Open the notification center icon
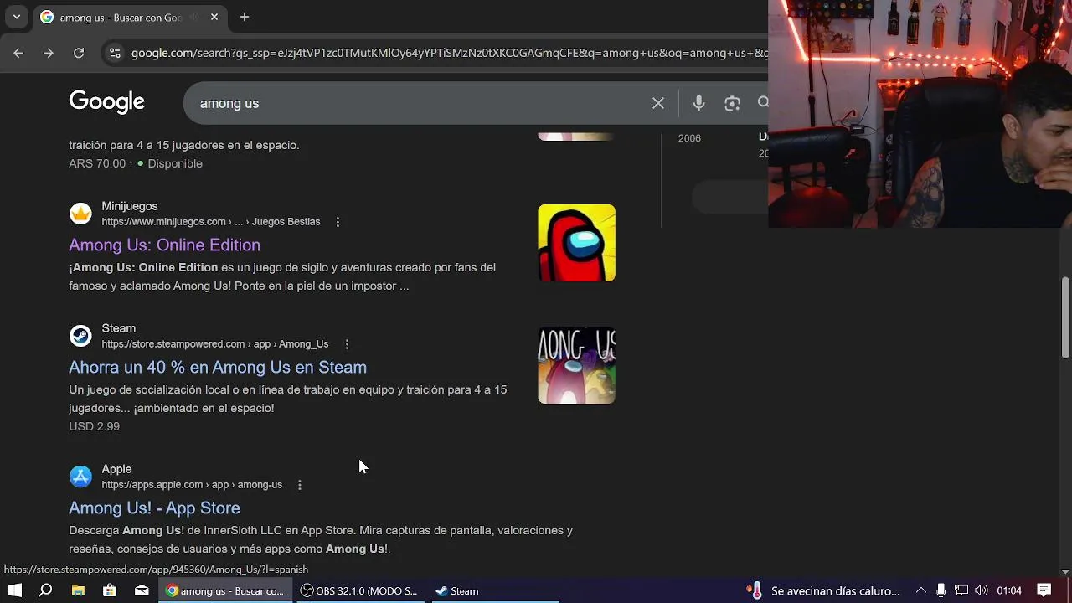Screen dimensions: 1072x603 point(1044,590)
